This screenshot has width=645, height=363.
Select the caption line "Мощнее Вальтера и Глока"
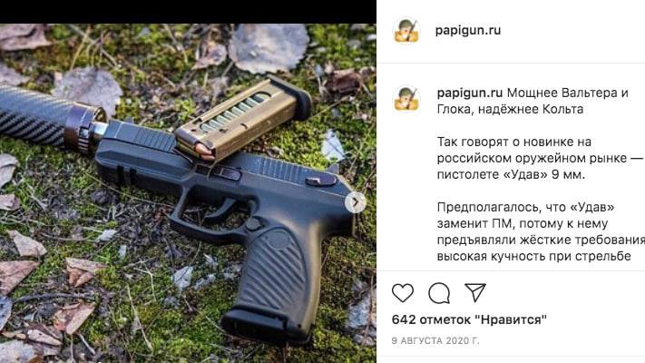(x=533, y=102)
